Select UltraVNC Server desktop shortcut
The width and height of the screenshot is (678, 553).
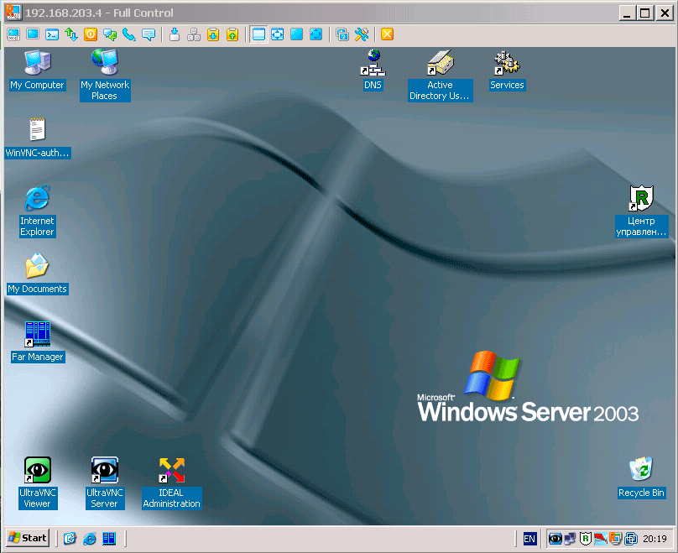tap(105, 483)
